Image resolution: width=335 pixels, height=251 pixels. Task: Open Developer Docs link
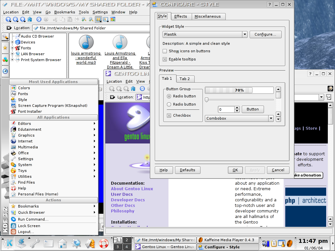coord(128,200)
